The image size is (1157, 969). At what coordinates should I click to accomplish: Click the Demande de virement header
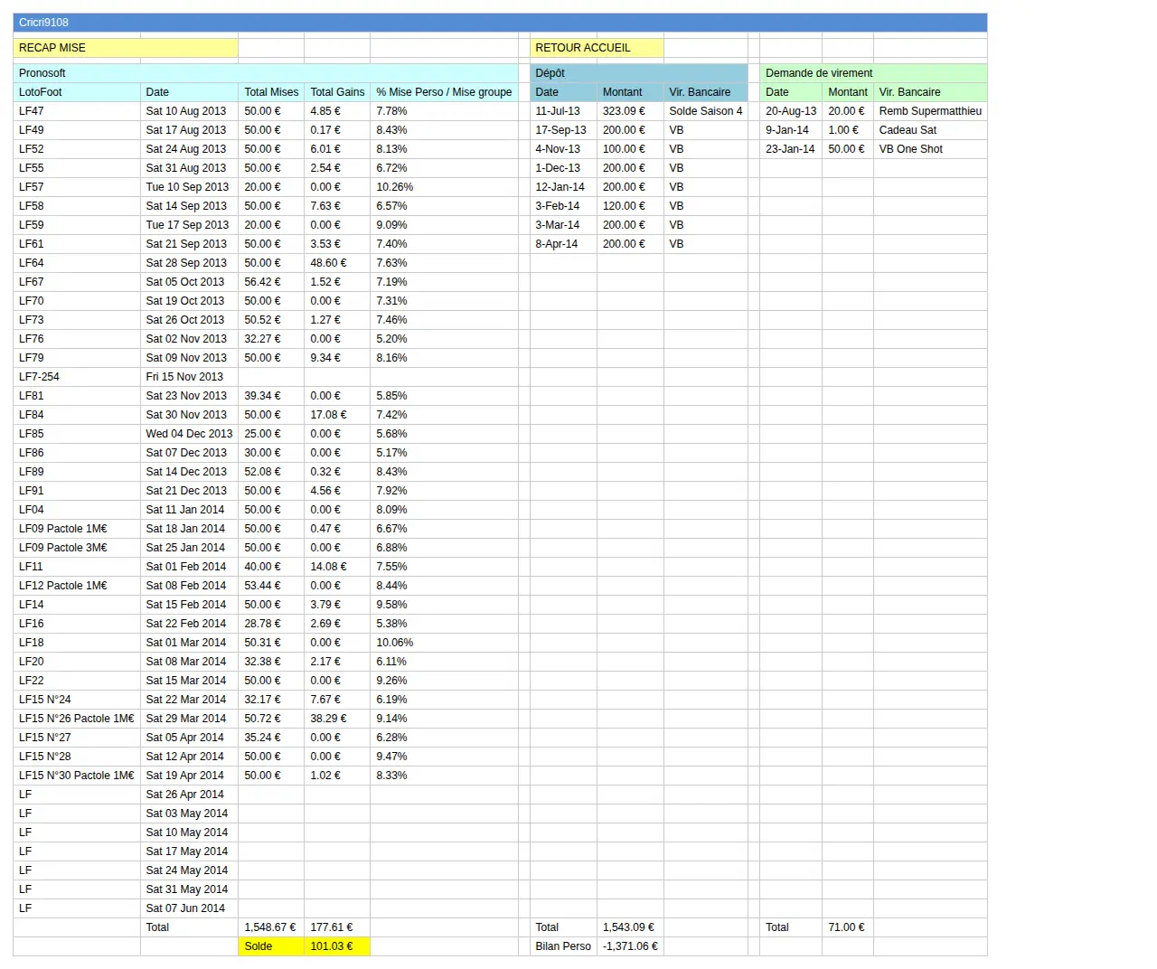click(873, 73)
